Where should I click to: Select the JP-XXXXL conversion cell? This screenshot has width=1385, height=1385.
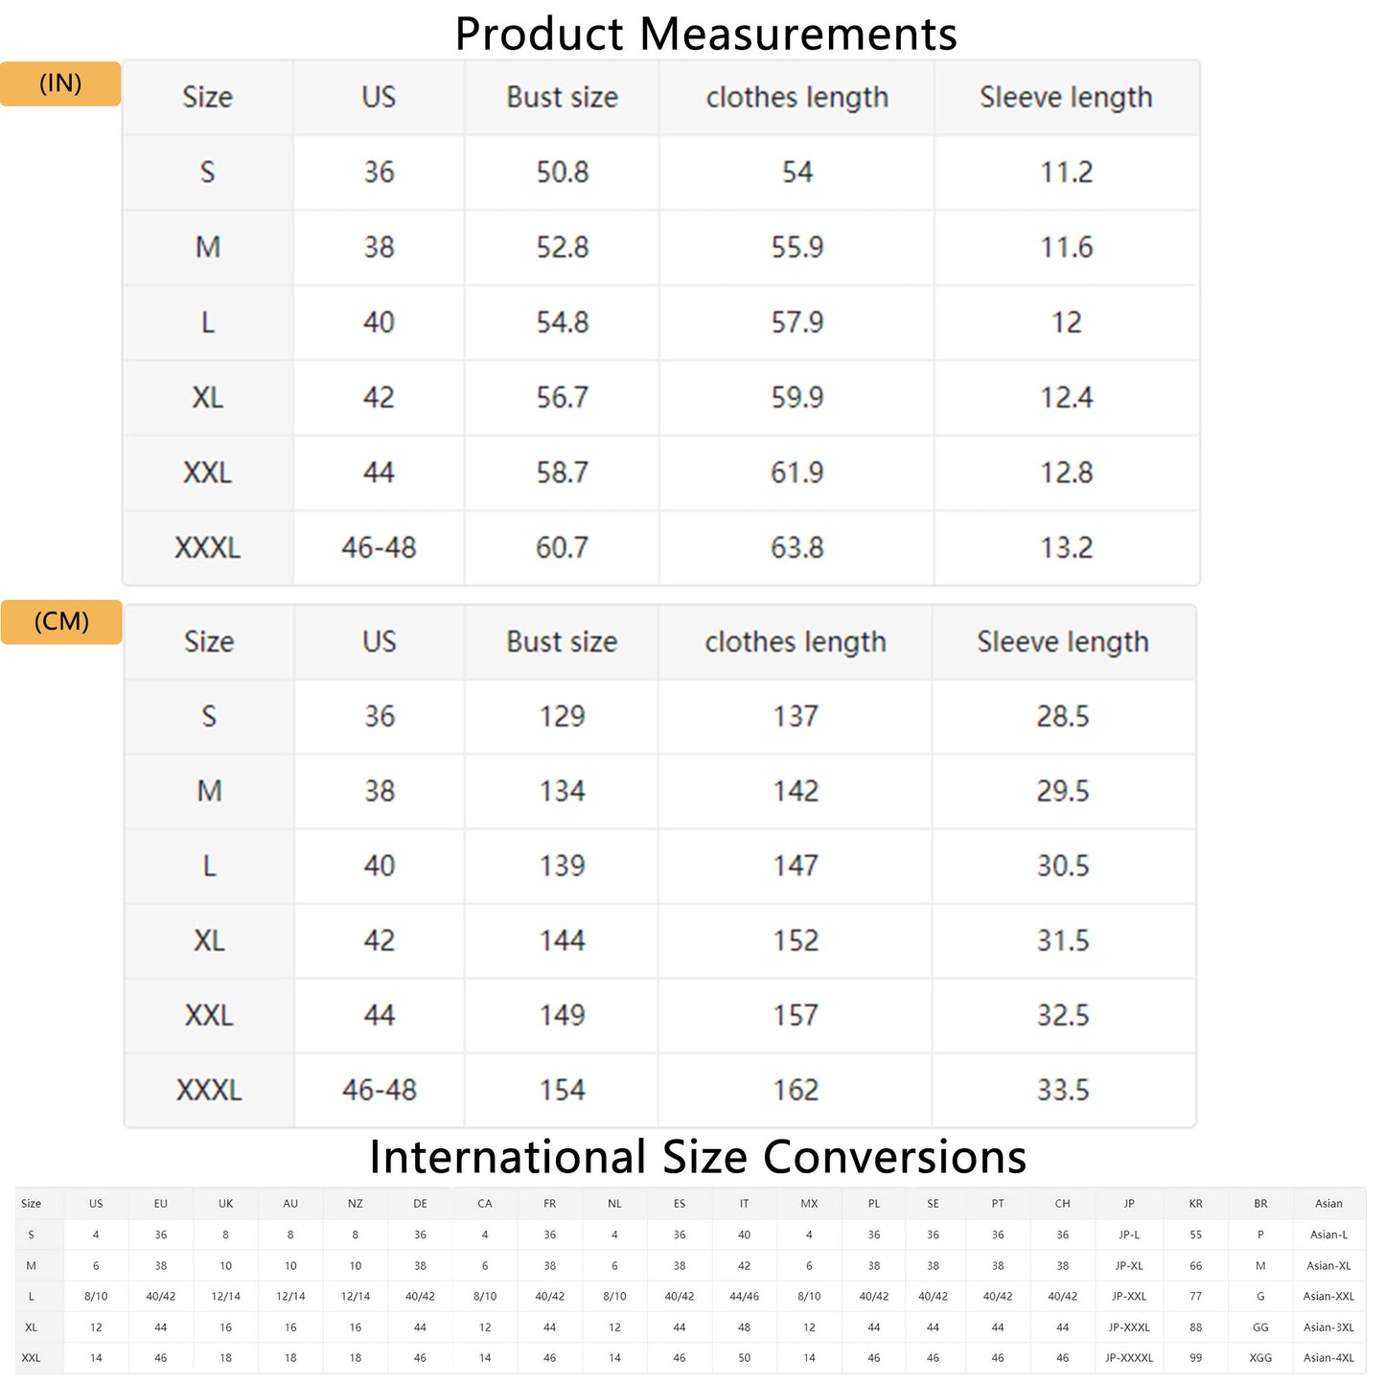coord(1129,1358)
